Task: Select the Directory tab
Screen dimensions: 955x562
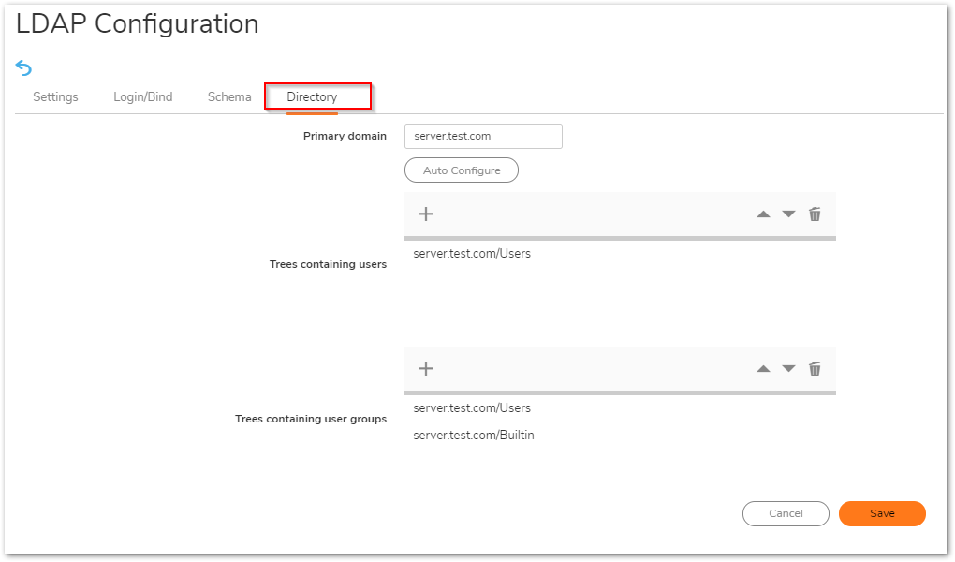Action: pyautogui.click(x=312, y=96)
